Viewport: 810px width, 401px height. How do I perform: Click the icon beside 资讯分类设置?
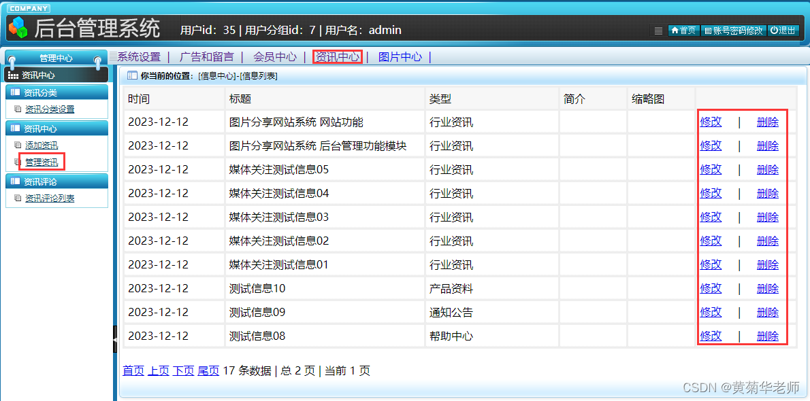click(x=18, y=109)
